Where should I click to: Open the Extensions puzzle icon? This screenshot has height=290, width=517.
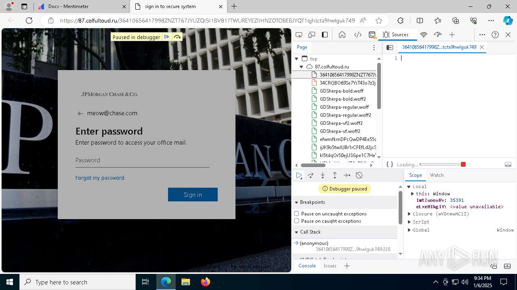tap(400, 21)
